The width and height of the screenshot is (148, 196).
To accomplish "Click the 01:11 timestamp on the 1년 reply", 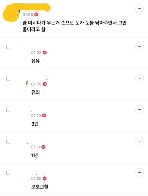I will [36, 147].
